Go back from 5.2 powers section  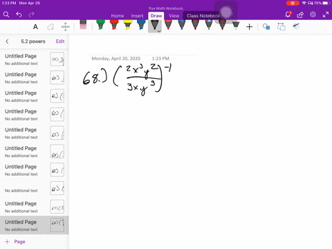[7, 41]
